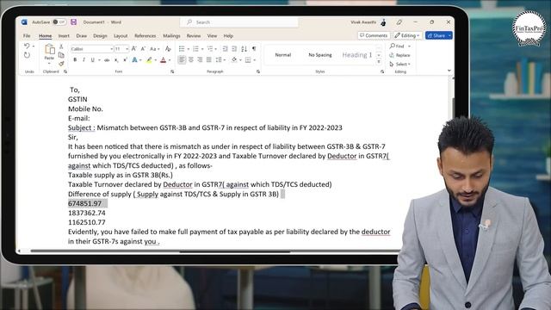Click the pen icon in title bar
551x310 pixels.
pos(399,22)
